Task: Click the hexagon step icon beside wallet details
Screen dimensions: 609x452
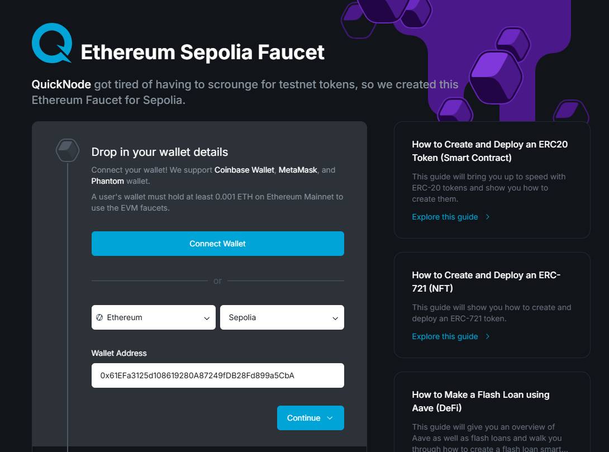Action: click(68, 150)
